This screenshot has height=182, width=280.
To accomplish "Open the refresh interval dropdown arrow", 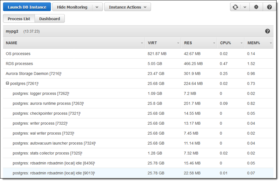I will [245, 7].
